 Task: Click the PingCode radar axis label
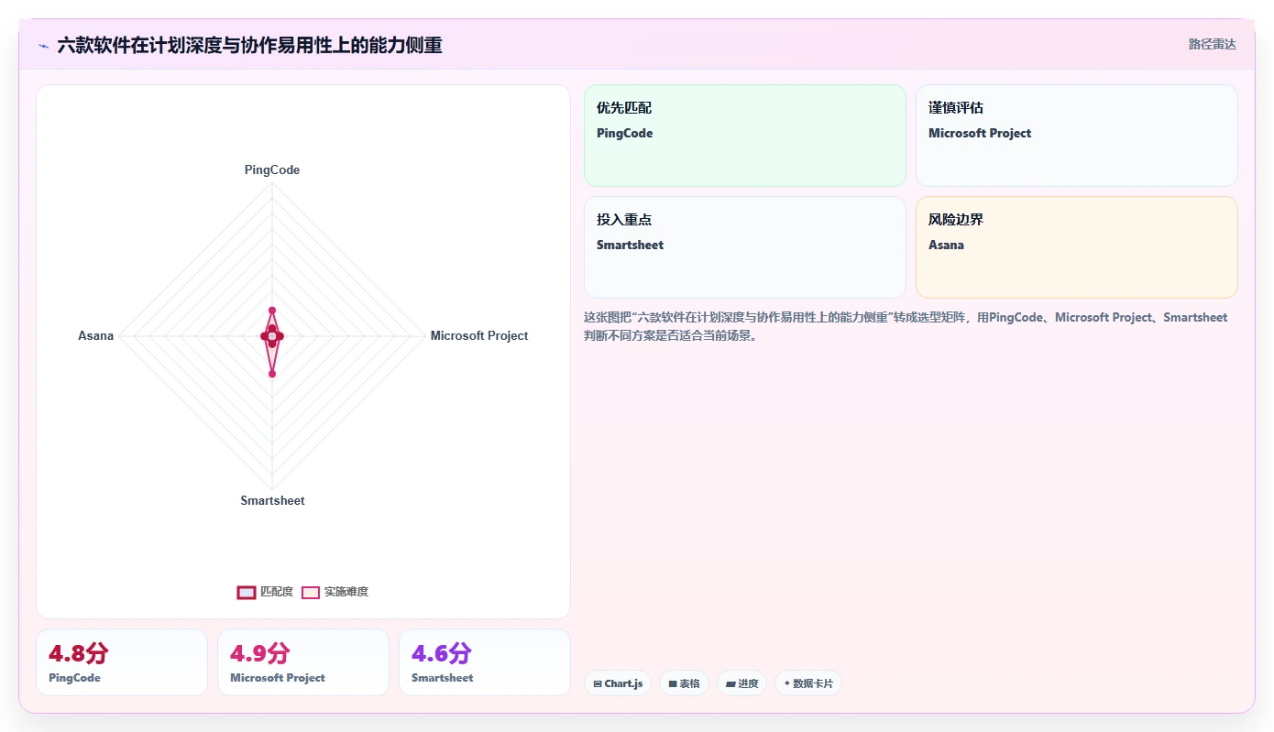(271, 169)
